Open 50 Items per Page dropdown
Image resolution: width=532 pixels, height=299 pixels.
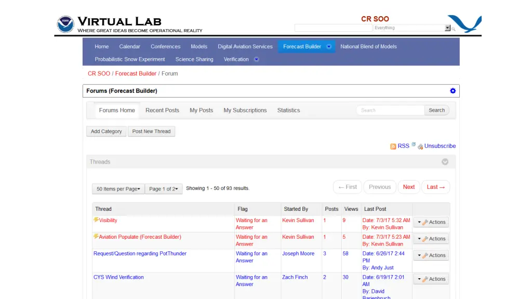(x=118, y=189)
